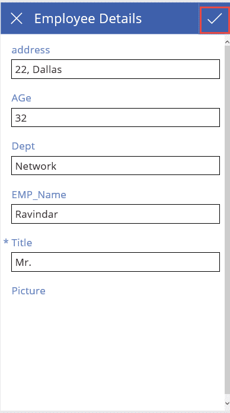
Task: Submit the form with the checkmark icon
Action: tap(215, 19)
